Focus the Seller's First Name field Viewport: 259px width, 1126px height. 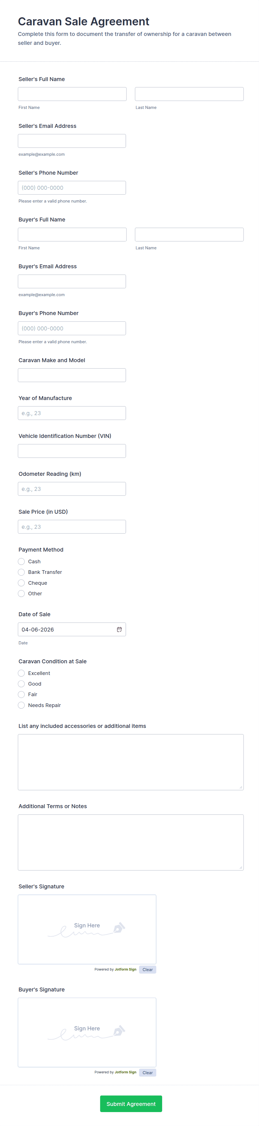pyautogui.click(x=72, y=94)
